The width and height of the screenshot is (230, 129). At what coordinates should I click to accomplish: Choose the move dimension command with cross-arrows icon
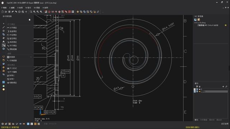12,83
